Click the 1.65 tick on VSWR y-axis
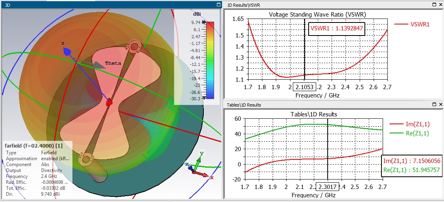The width and height of the screenshot is (444, 202). tap(238, 19)
